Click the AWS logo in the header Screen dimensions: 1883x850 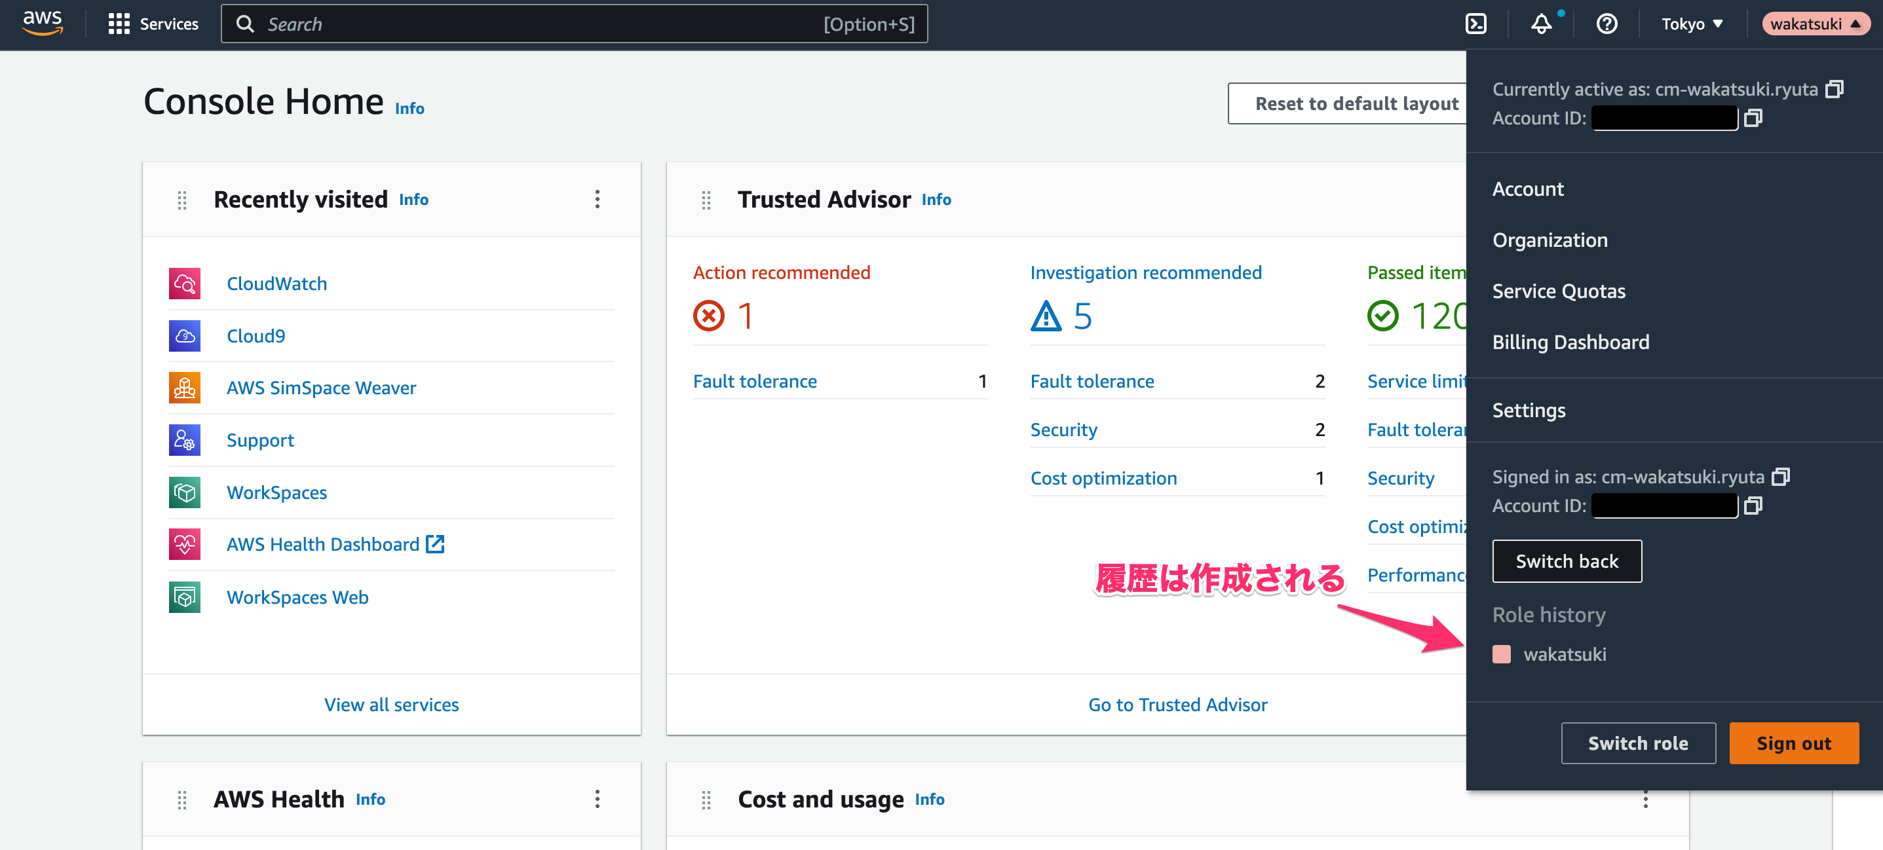point(43,24)
